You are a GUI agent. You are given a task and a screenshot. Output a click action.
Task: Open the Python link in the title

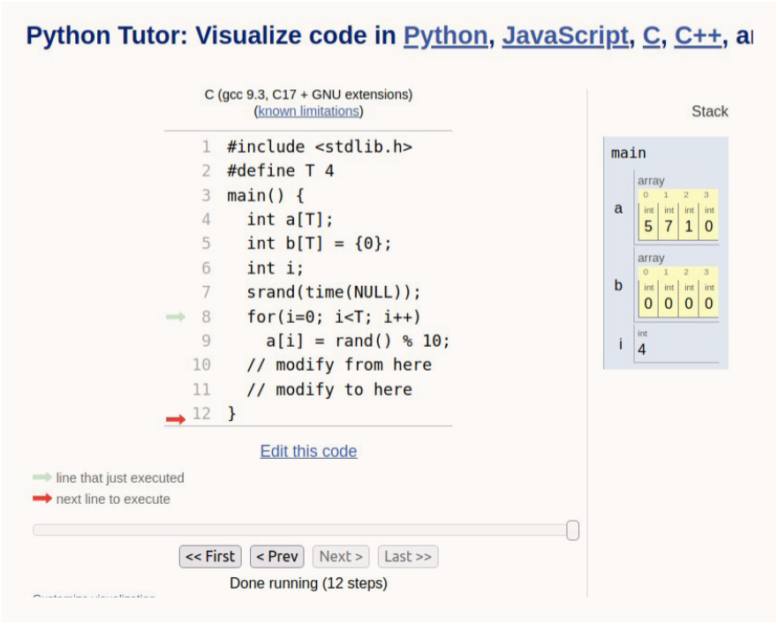[x=446, y=35]
